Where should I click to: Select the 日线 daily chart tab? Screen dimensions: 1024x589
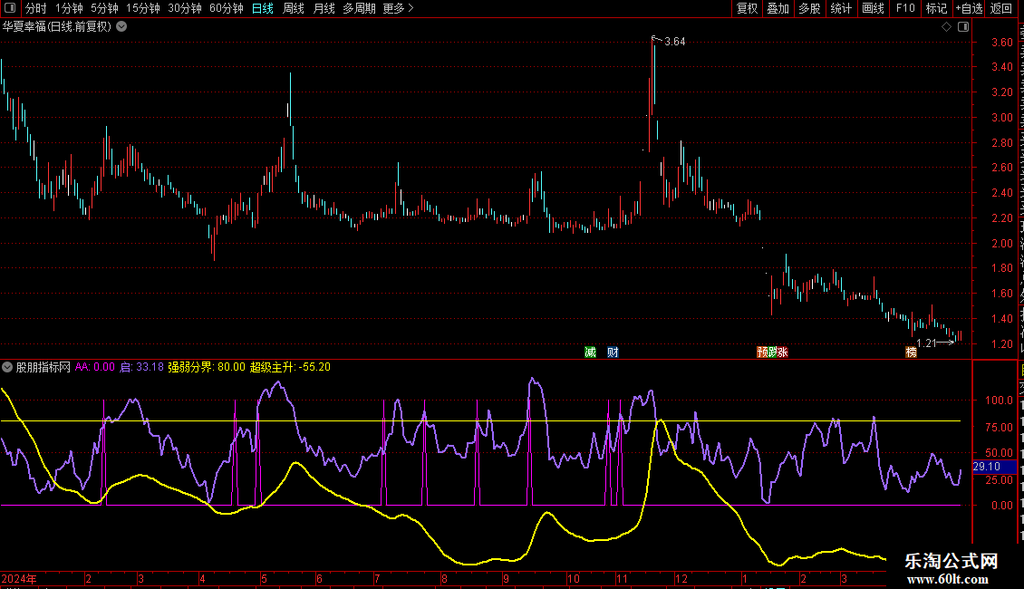coord(263,8)
